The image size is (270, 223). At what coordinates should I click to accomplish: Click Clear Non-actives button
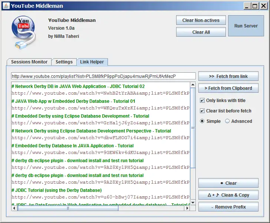(201, 20)
